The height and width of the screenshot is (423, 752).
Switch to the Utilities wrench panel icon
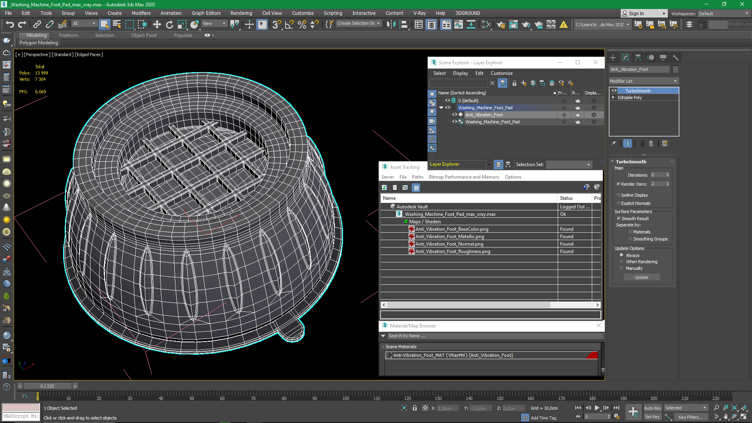676,58
